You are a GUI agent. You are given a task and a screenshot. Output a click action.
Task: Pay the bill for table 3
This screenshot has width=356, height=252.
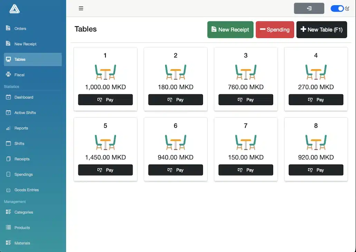pyautogui.click(x=246, y=100)
